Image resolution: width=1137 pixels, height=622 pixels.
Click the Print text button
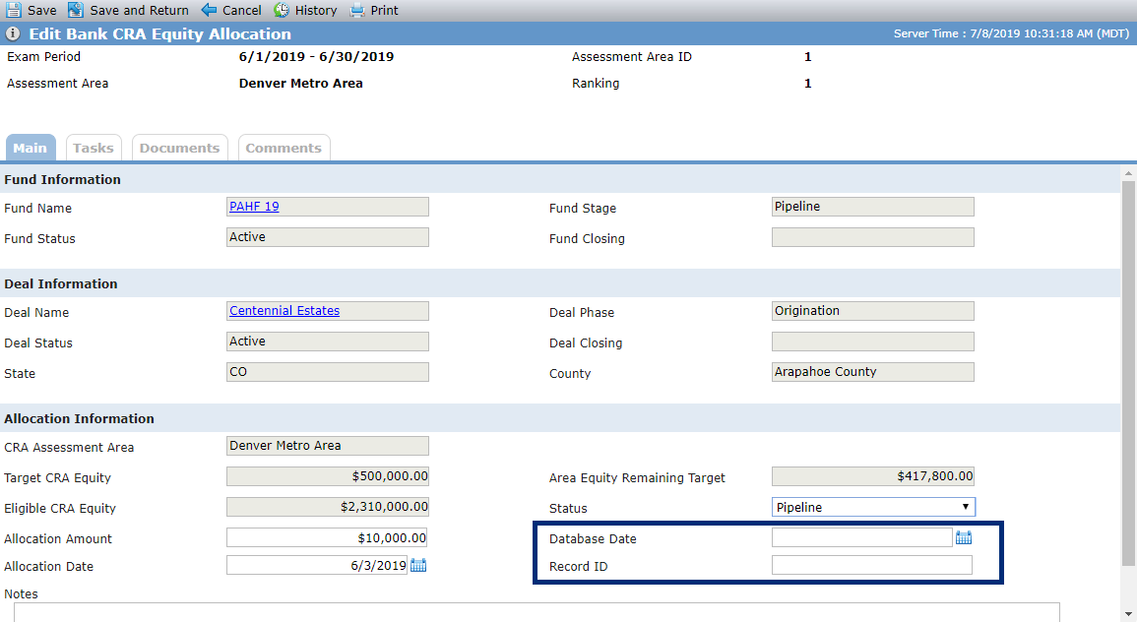(x=384, y=10)
